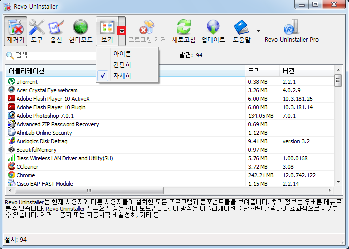Click the Cisco EAP-FAST Module icon

pos(11,183)
